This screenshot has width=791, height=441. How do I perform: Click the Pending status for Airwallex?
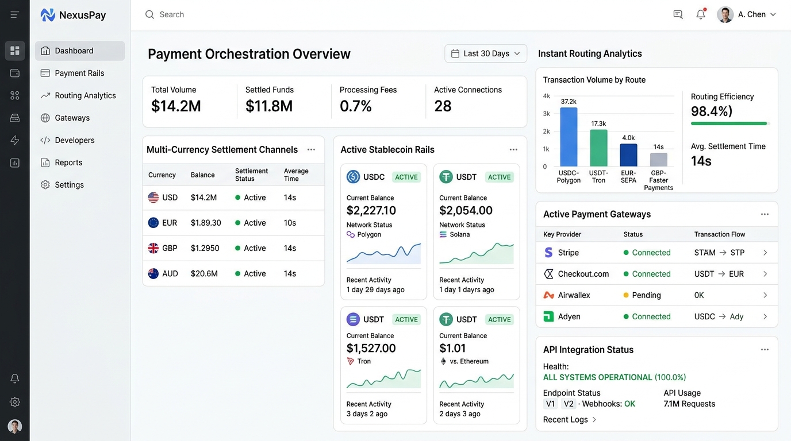642,295
